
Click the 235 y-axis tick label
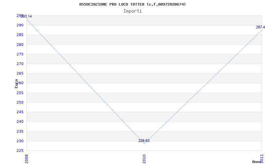click(20, 131)
